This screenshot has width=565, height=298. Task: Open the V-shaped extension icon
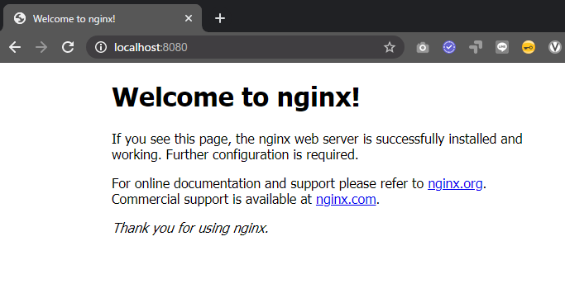point(555,47)
